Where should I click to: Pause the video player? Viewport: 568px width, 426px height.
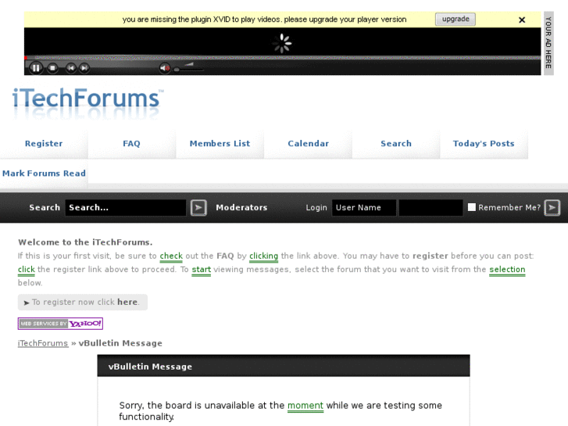pyautogui.click(x=35, y=68)
